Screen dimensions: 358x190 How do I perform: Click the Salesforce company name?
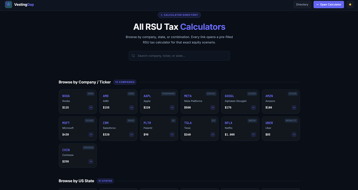(109, 128)
